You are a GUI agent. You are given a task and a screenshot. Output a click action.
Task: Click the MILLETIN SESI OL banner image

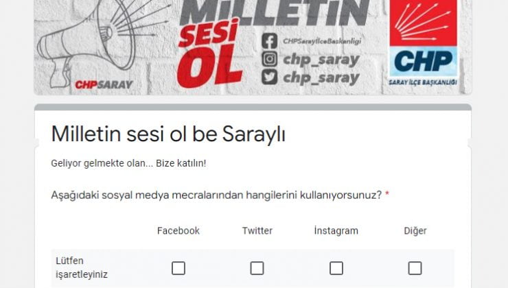(253, 47)
